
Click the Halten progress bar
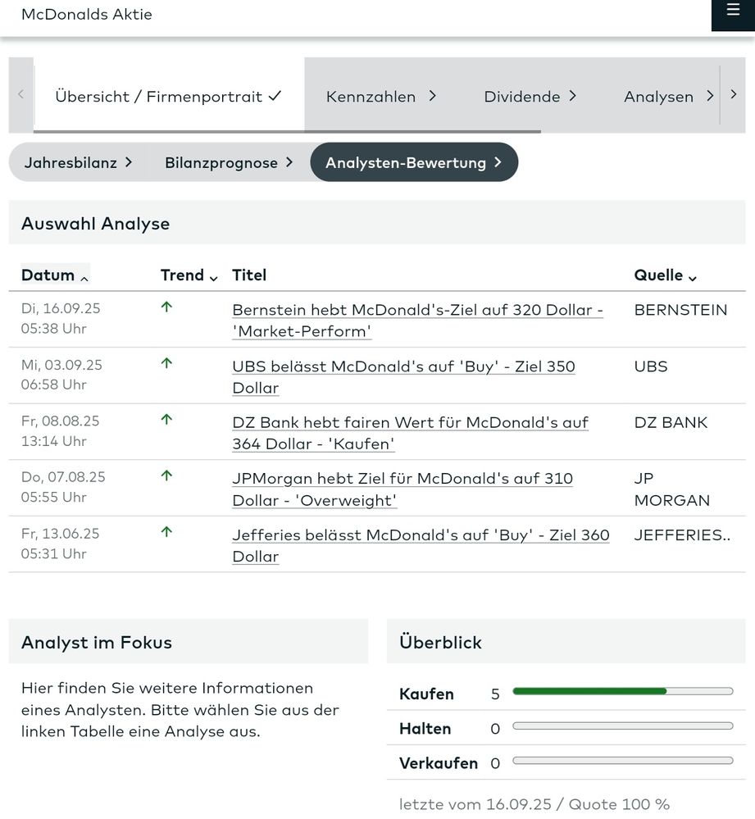click(623, 726)
